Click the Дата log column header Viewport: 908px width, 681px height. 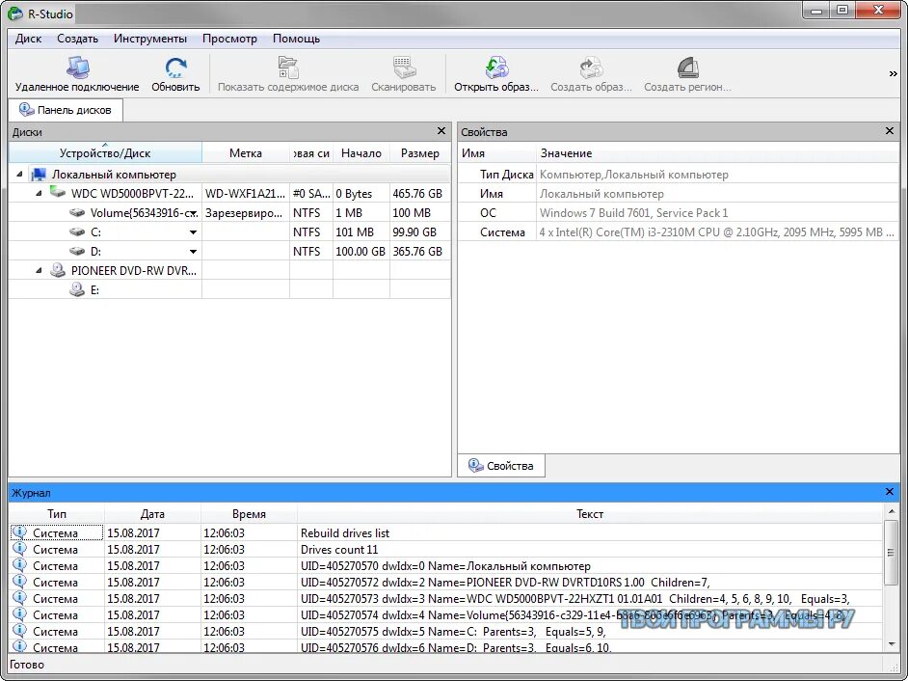(x=152, y=513)
